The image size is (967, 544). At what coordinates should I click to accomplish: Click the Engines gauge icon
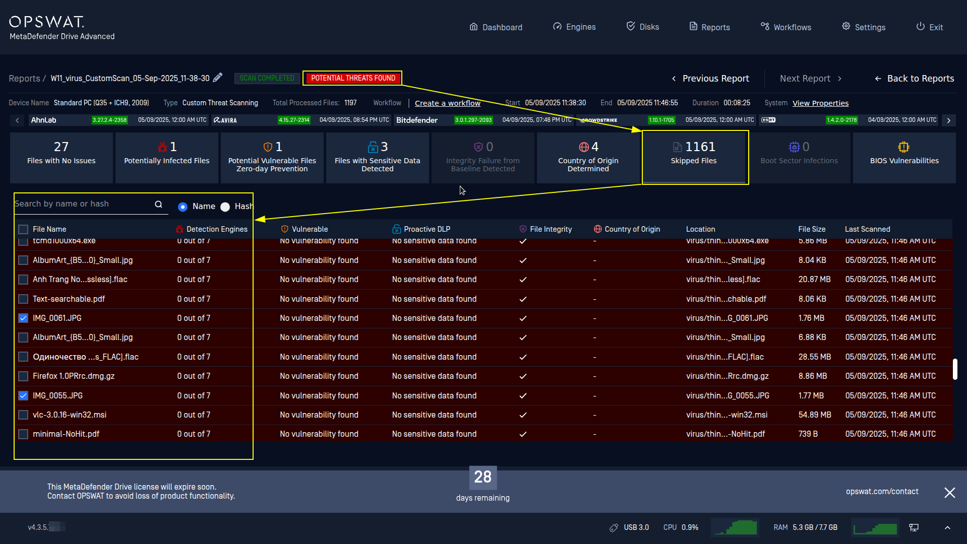557,27
